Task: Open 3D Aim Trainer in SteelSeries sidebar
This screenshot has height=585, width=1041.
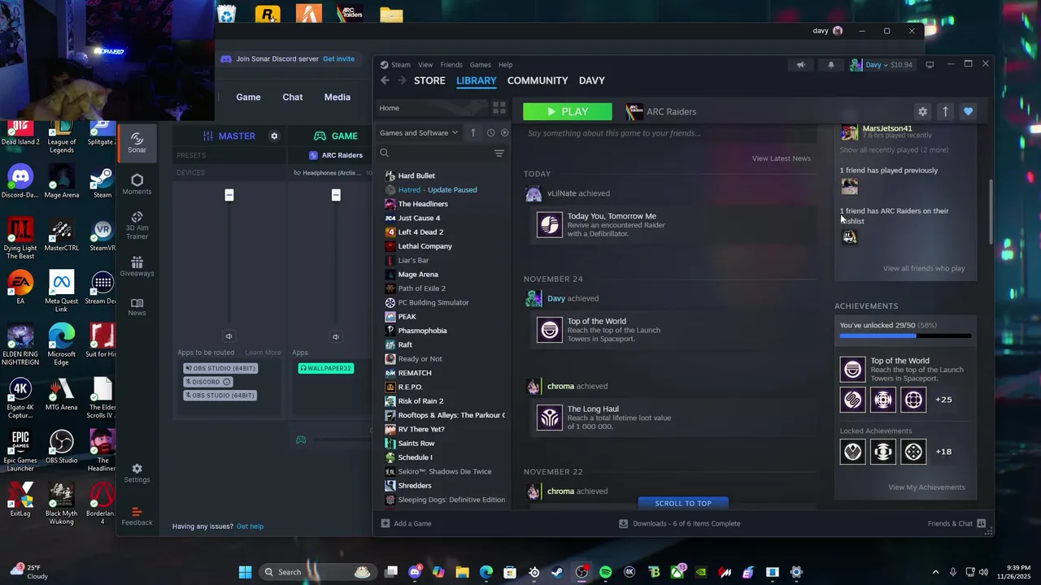Action: coord(137,225)
